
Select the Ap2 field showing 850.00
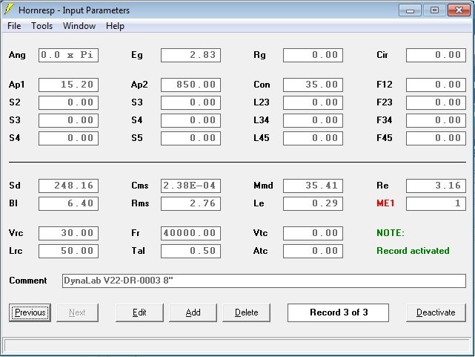click(191, 85)
